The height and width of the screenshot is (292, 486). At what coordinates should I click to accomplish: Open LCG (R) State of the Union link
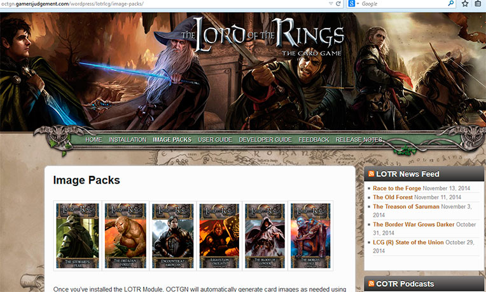click(x=408, y=242)
